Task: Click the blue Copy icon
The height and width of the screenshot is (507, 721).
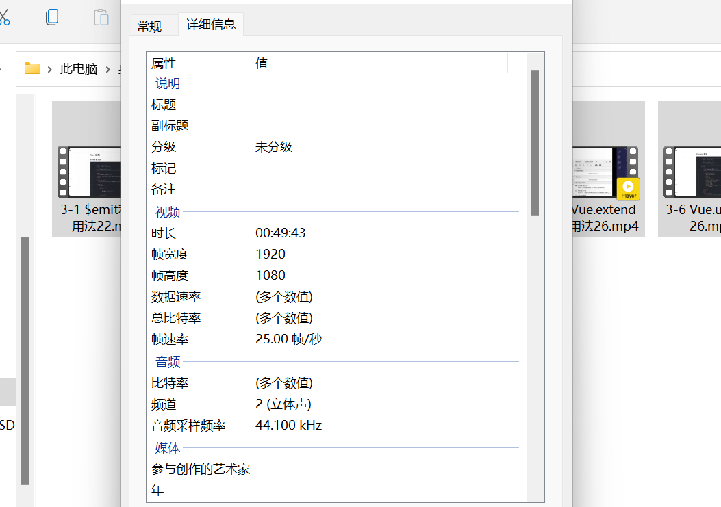Action: coord(52,17)
